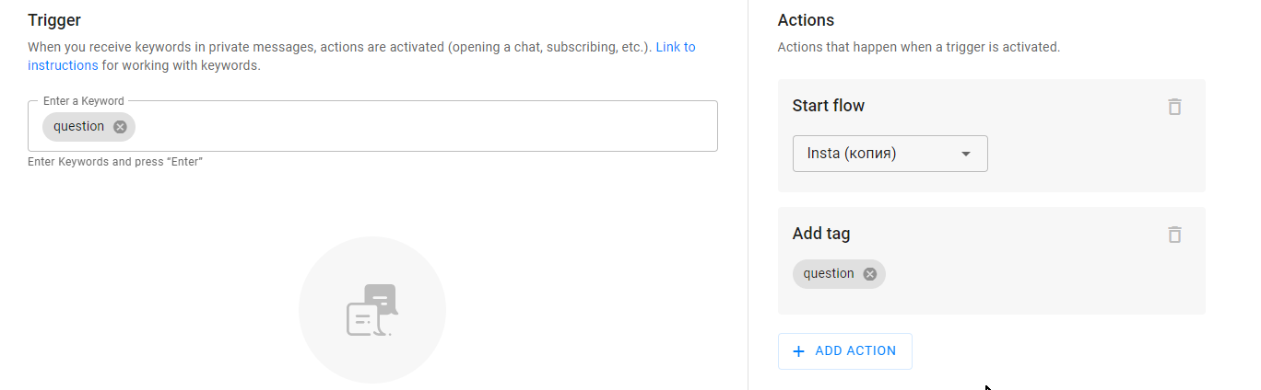Image resolution: width=1261 pixels, height=390 pixels.
Task: Expand flow list using the dropdown arrow
Action: pos(966,154)
